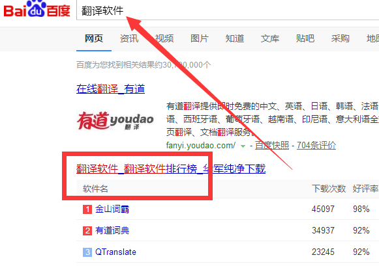
Task: Open the 金山词霸 link
Action: (112, 209)
